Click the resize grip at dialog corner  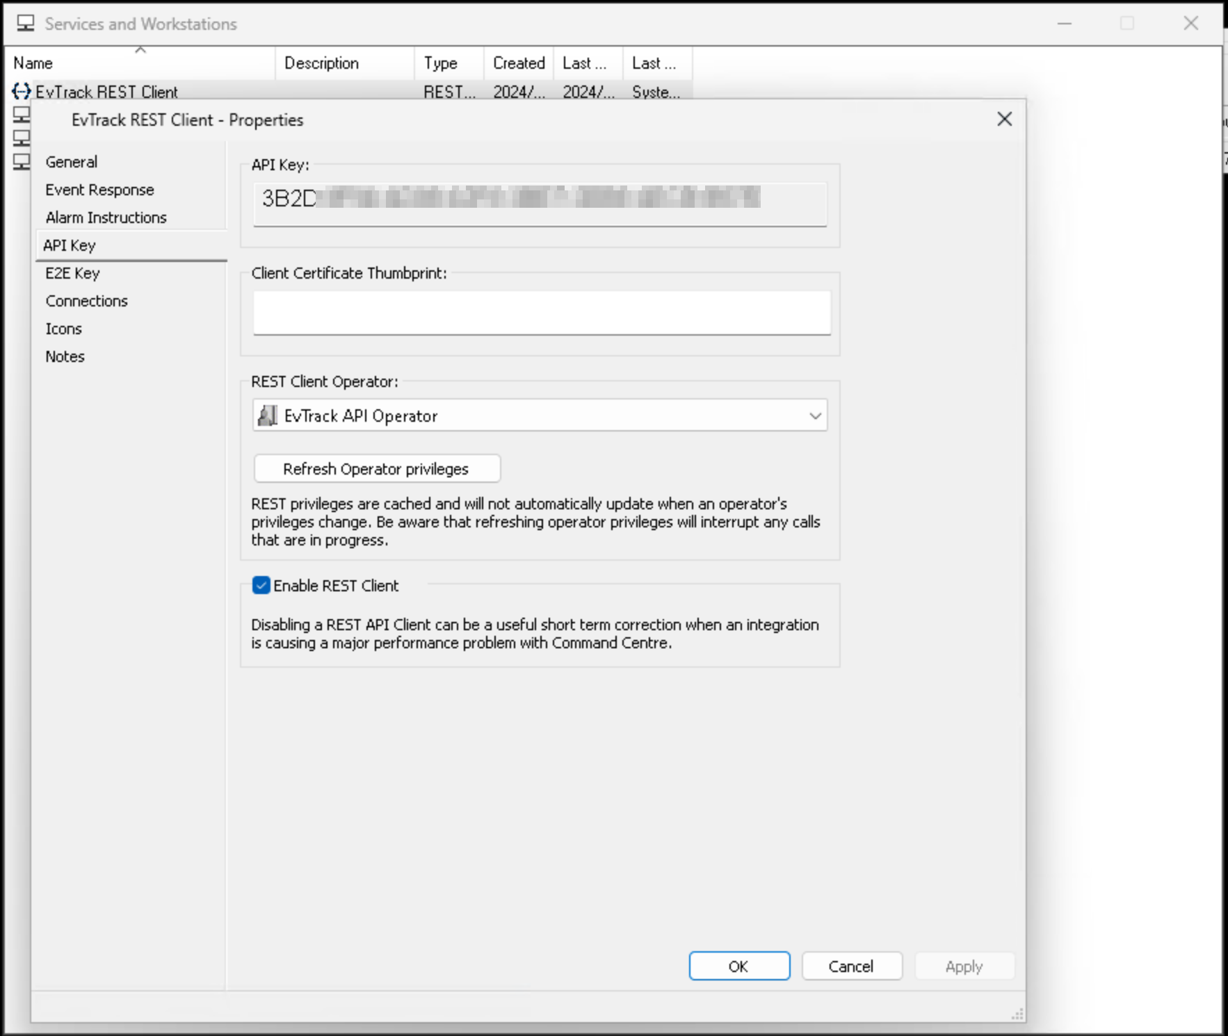point(1017,1014)
